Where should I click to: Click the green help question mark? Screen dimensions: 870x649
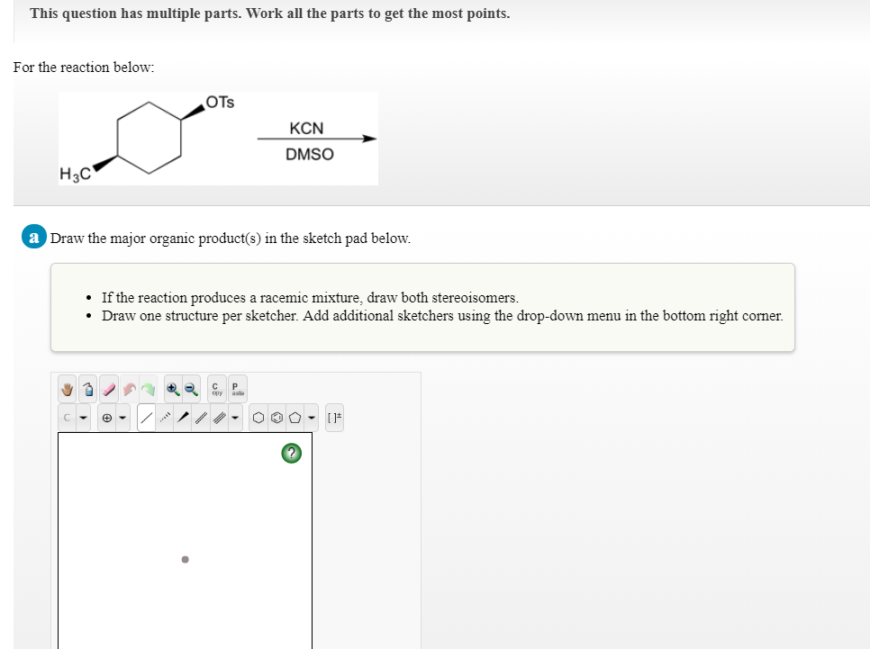(x=291, y=453)
